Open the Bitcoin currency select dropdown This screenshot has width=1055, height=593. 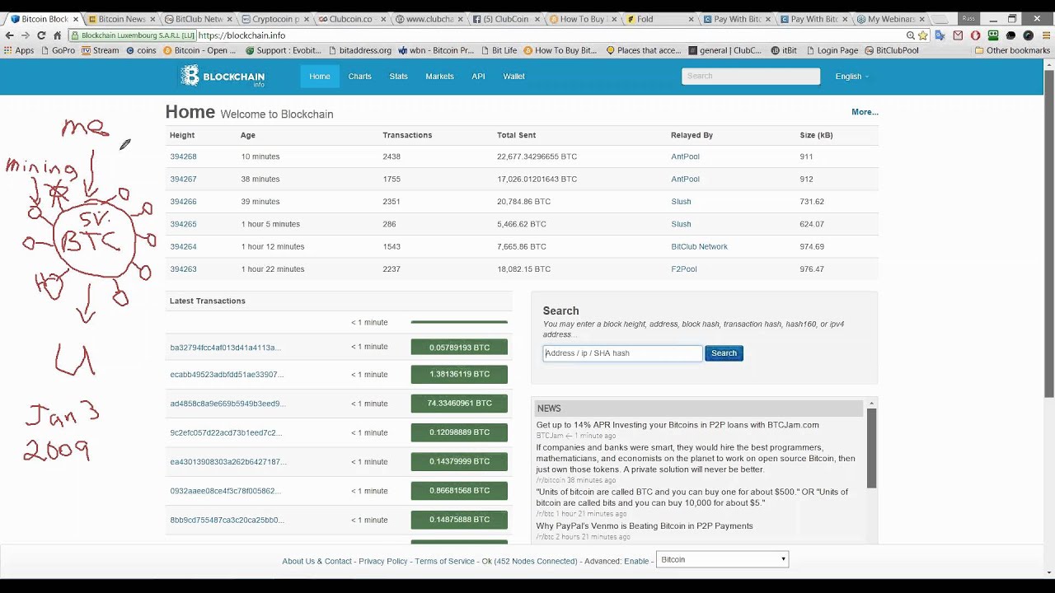(722, 559)
